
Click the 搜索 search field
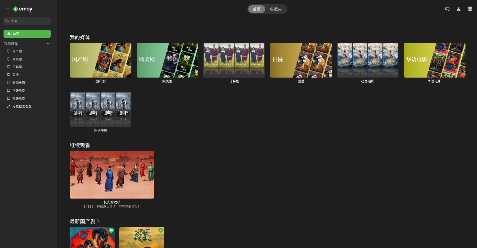pos(29,21)
